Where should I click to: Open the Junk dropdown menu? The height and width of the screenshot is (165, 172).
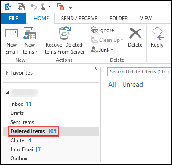102,50
